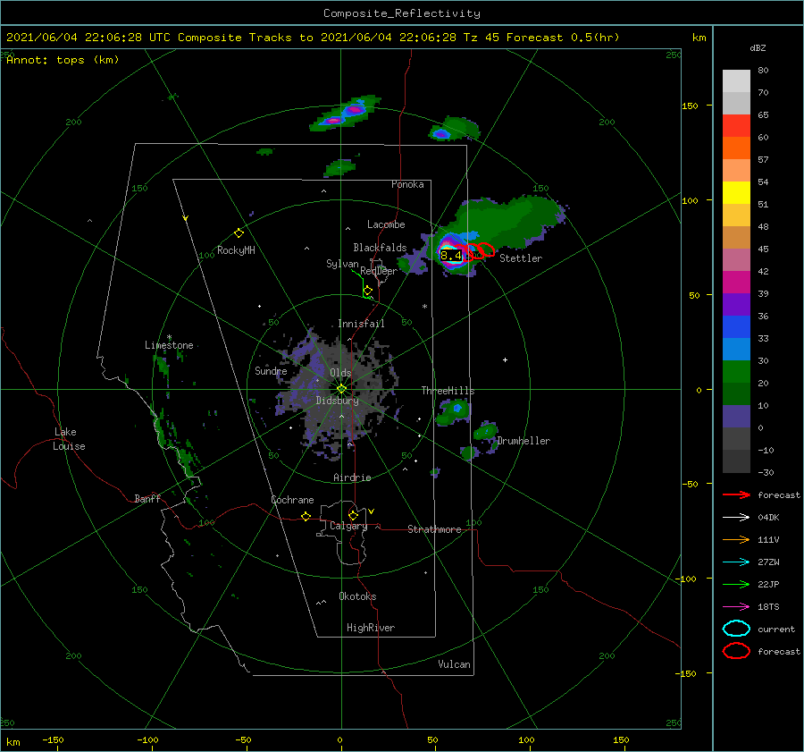This screenshot has width=804, height=752.
Task: Click the Vulcan city label
Action: (x=455, y=664)
